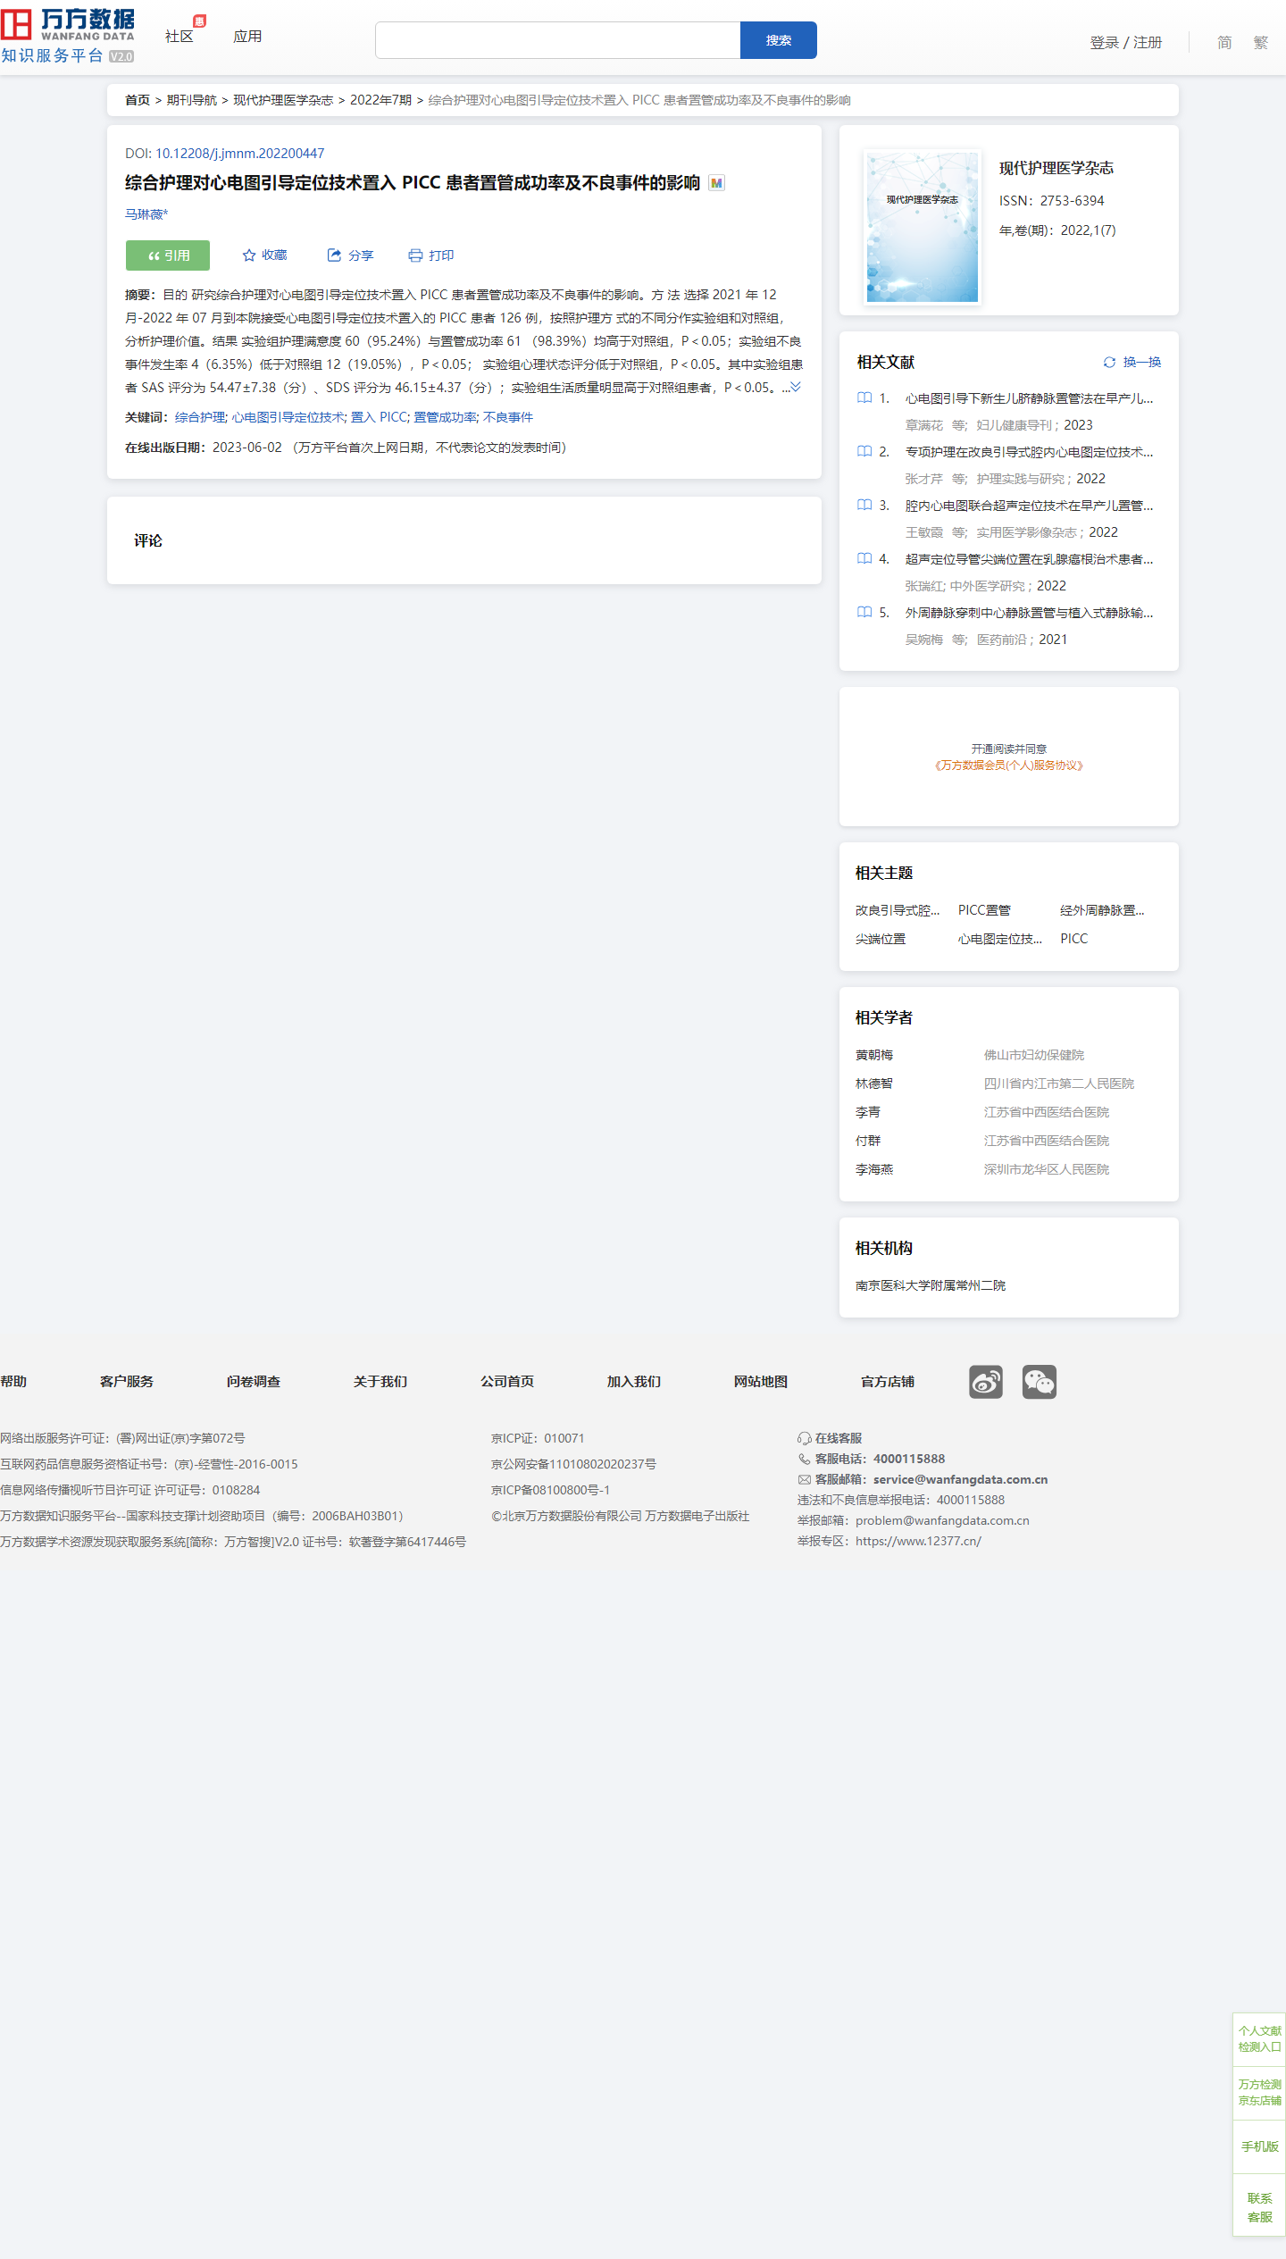Click the Weibo icon in footer
This screenshot has height=2259, width=1286.
point(986,1382)
